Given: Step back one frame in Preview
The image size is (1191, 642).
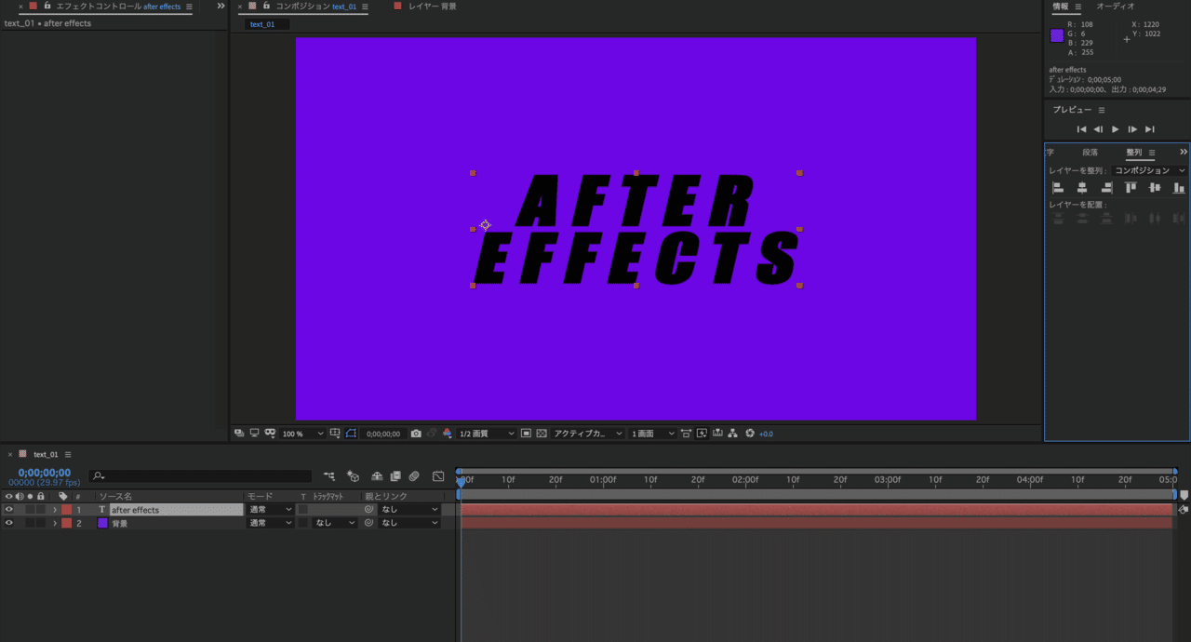Looking at the screenshot, I should [1098, 129].
